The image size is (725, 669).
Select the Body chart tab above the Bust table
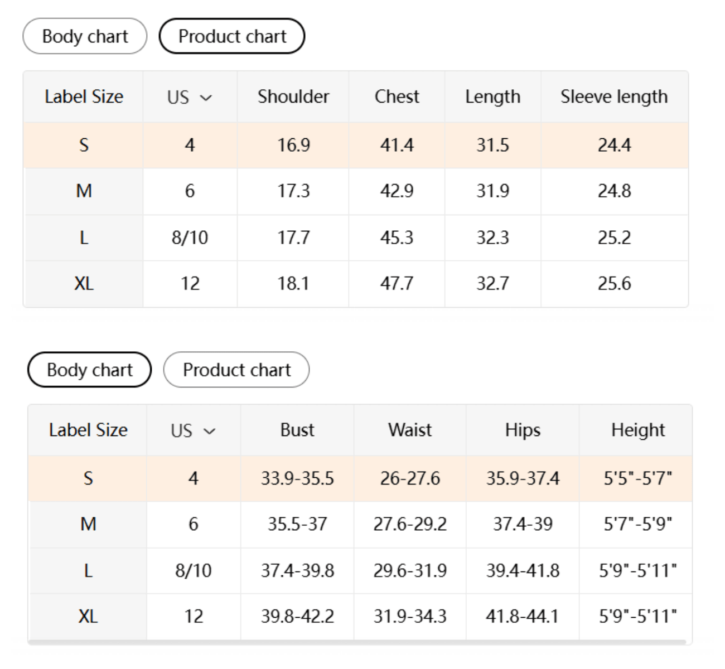[x=89, y=370]
